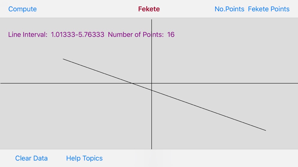Click the bottom end of vertical axis
Image resolution: width=298 pixels, height=167 pixels.
tap(152, 149)
